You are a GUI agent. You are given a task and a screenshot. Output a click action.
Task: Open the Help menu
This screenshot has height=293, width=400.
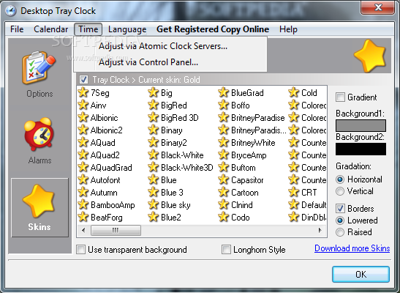pos(288,29)
